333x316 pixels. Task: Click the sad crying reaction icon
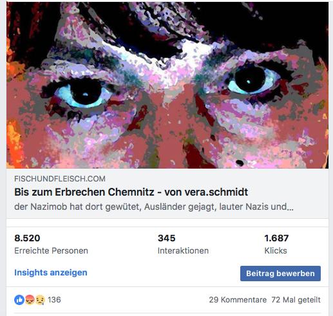(40, 300)
